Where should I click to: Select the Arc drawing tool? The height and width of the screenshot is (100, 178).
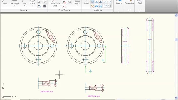(x=25, y=2)
